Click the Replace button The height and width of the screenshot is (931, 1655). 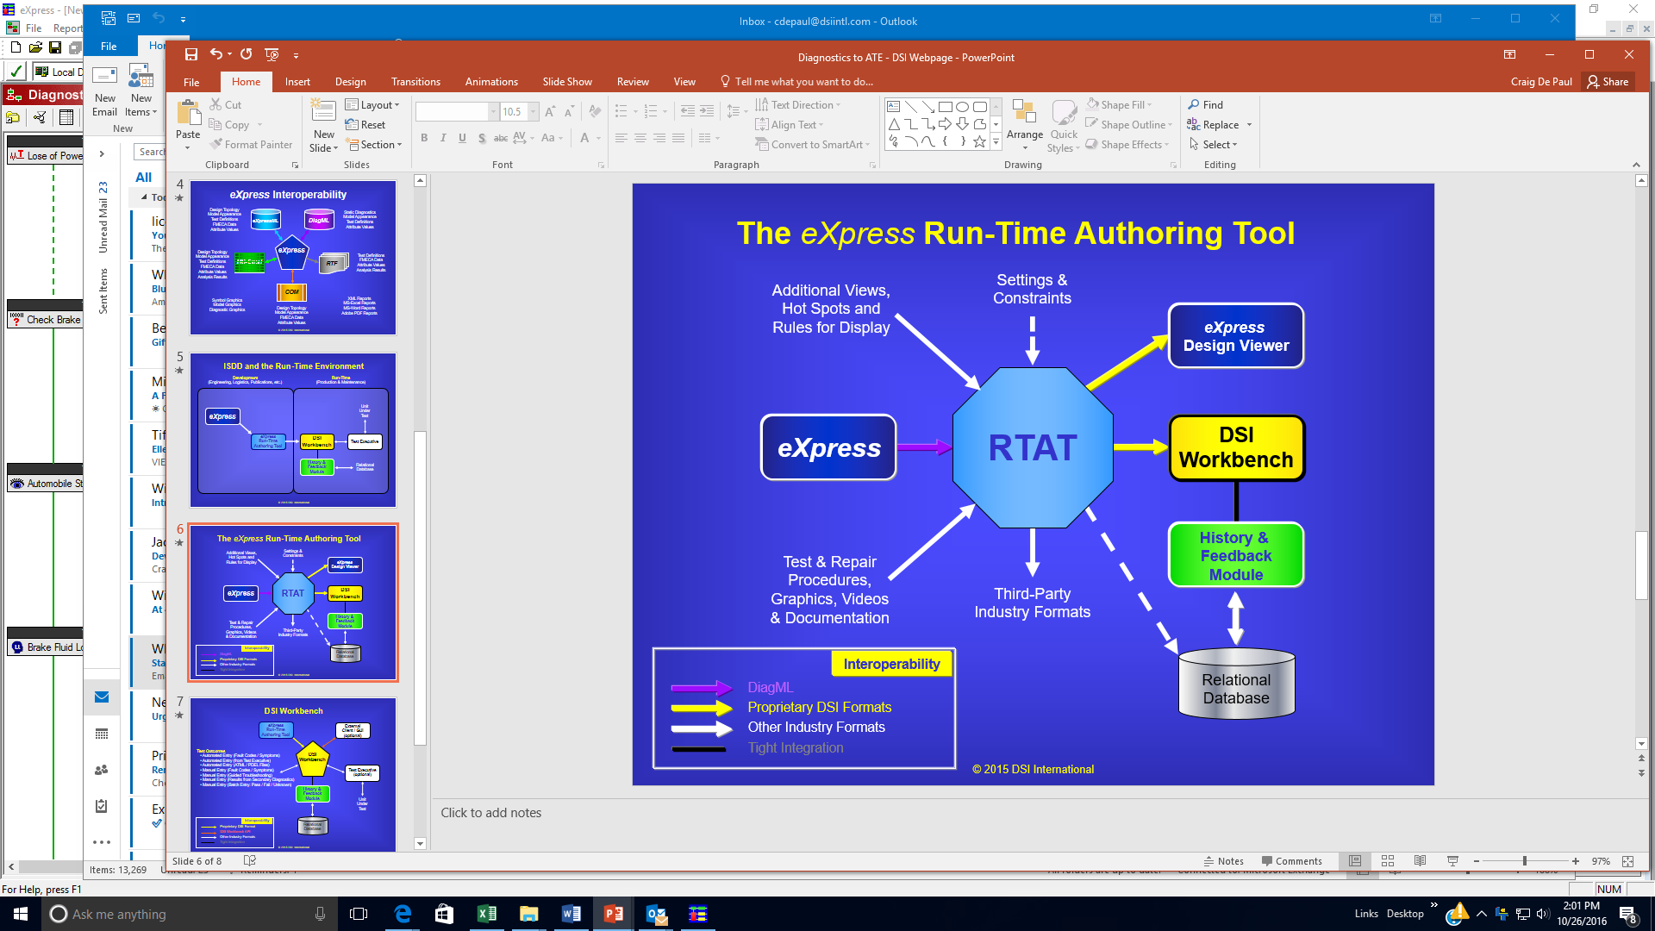1219,125
